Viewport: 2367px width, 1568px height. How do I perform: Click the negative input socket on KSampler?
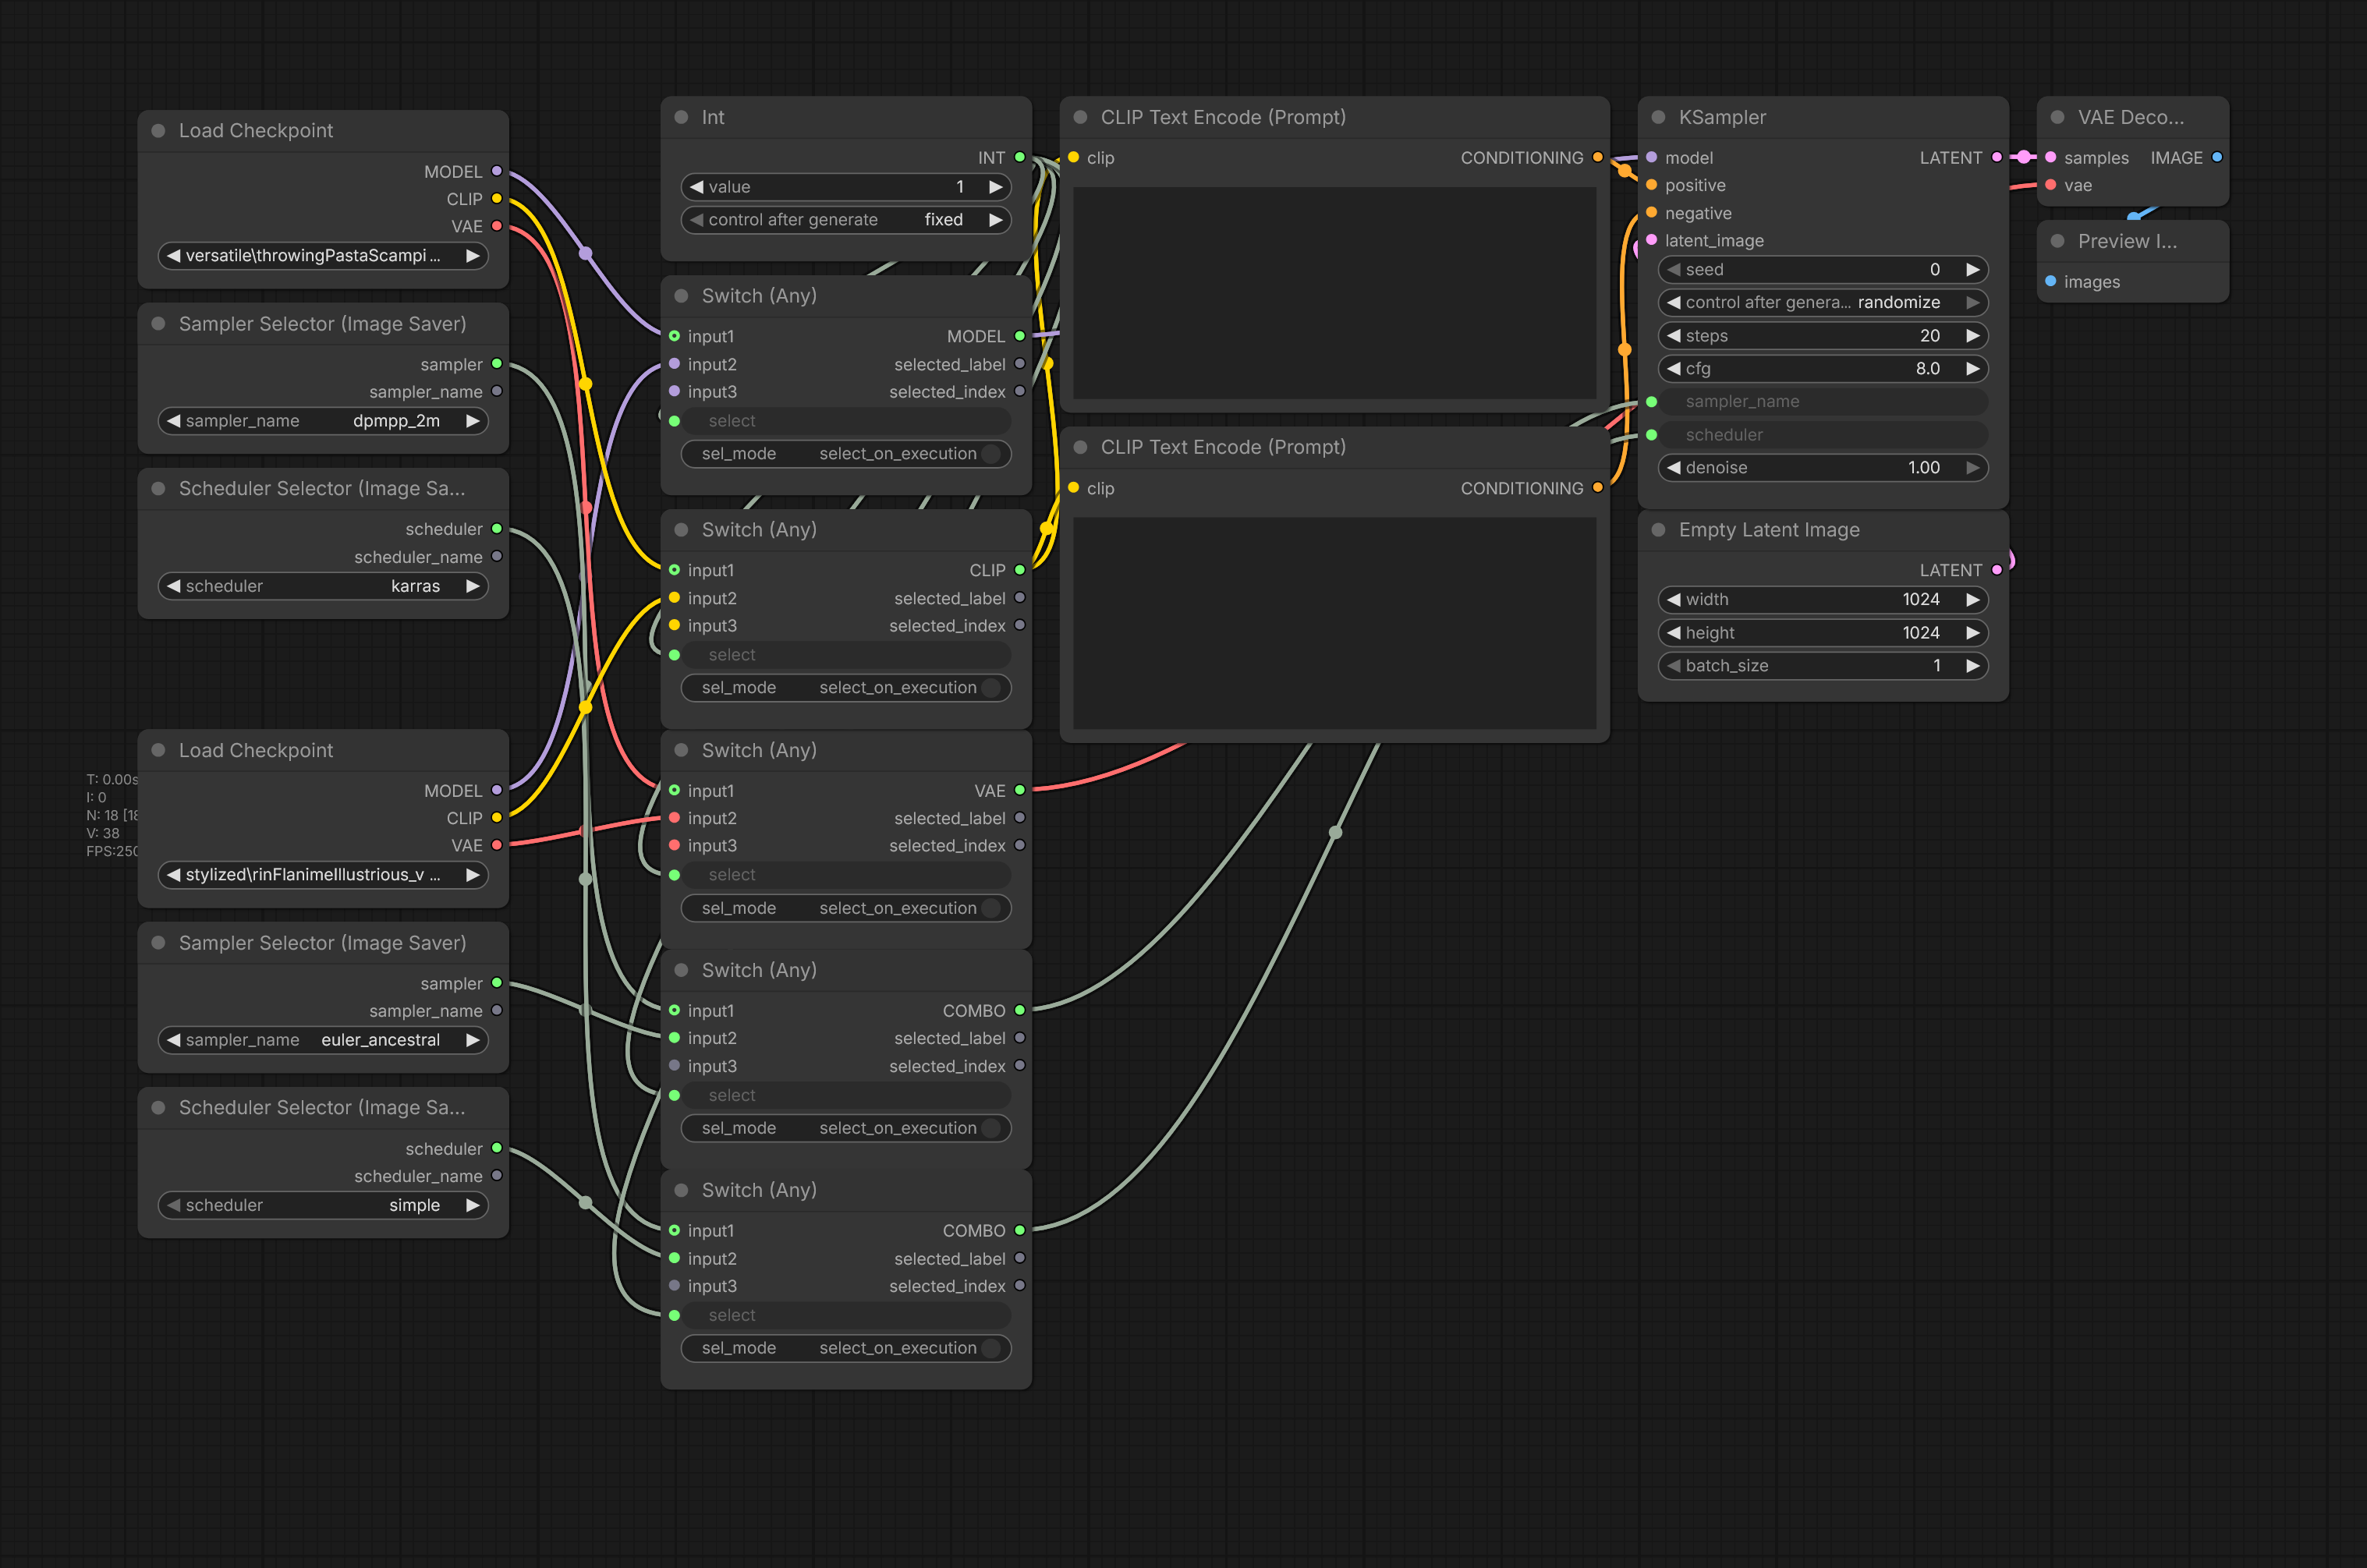click(1652, 212)
